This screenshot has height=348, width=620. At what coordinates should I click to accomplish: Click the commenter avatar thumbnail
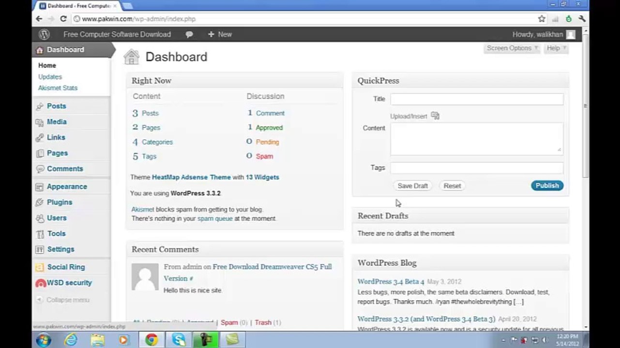point(145,277)
